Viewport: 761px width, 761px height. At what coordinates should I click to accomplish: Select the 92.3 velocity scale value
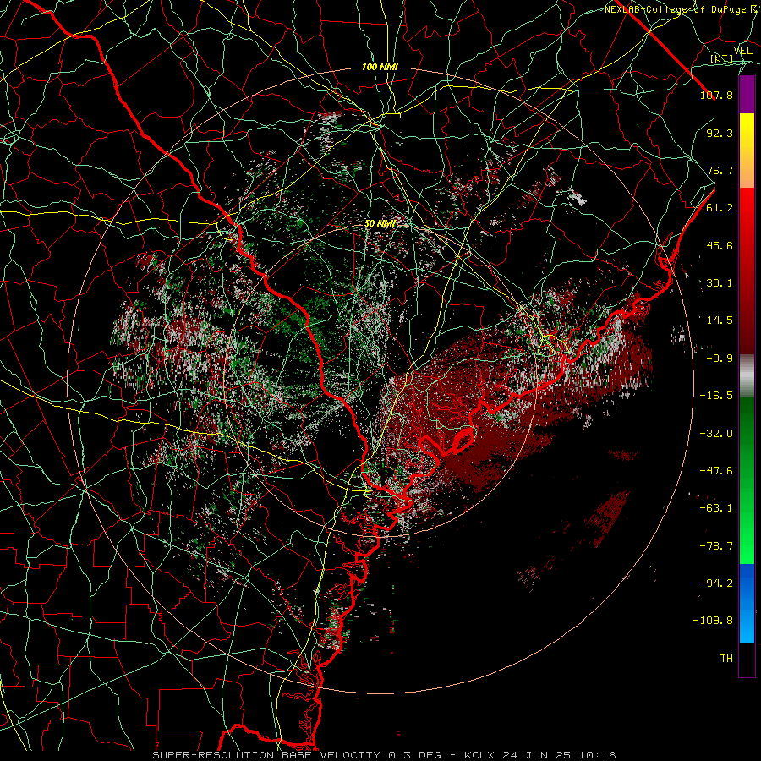pyautogui.click(x=720, y=133)
